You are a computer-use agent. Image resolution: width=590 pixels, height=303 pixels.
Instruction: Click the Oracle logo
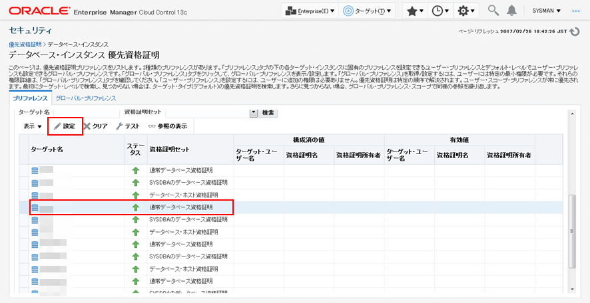tap(39, 11)
